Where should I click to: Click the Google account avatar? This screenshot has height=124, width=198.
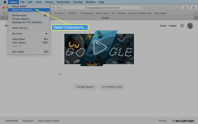pos(190,26)
